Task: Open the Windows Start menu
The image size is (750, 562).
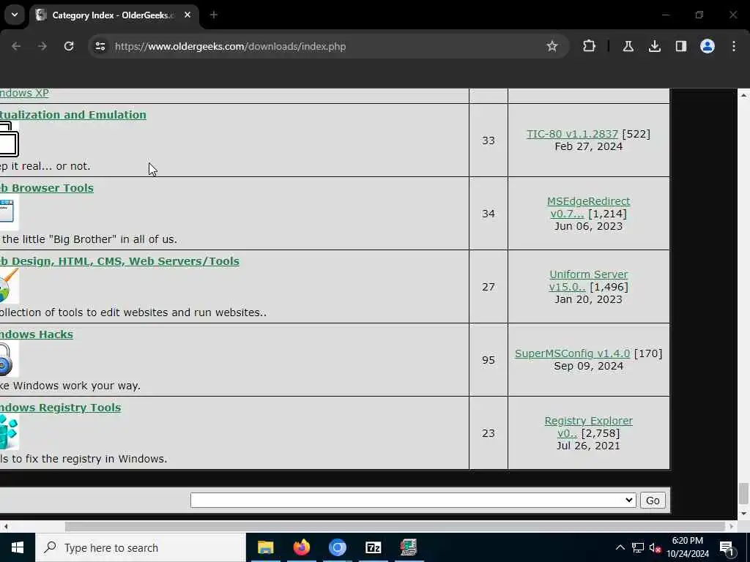Action: 18,547
